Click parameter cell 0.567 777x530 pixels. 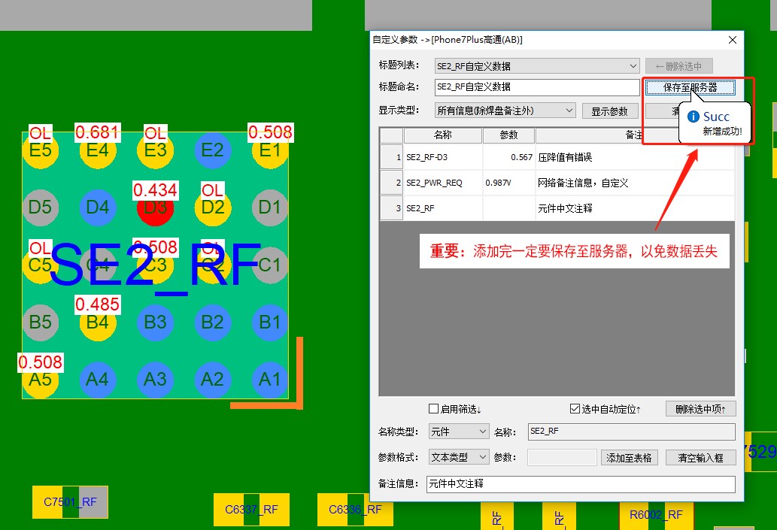click(x=509, y=157)
